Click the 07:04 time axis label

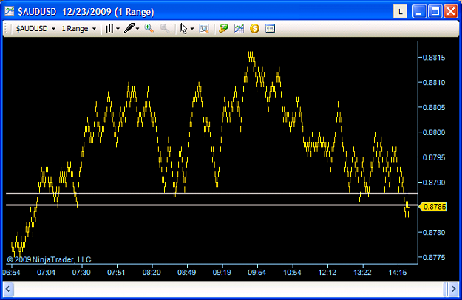(47, 273)
